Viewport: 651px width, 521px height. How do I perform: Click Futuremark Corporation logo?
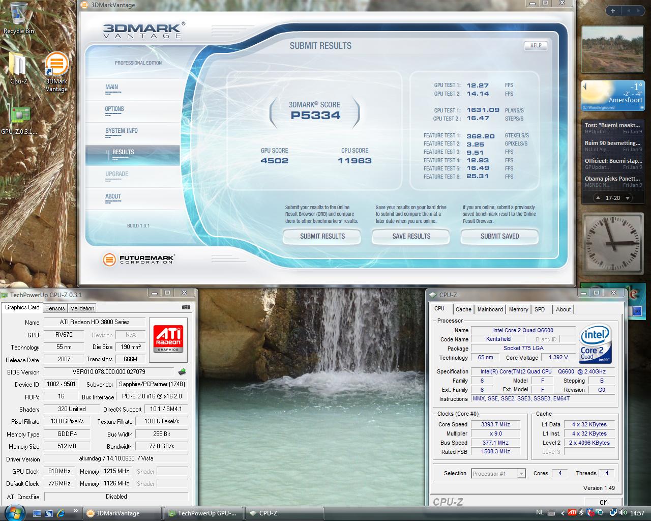coord(138,259)
